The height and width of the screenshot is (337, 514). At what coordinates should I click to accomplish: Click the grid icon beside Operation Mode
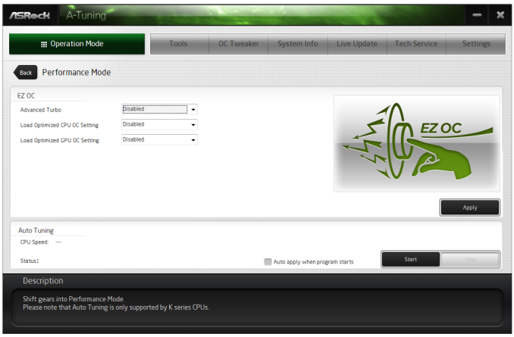point(44,44)
